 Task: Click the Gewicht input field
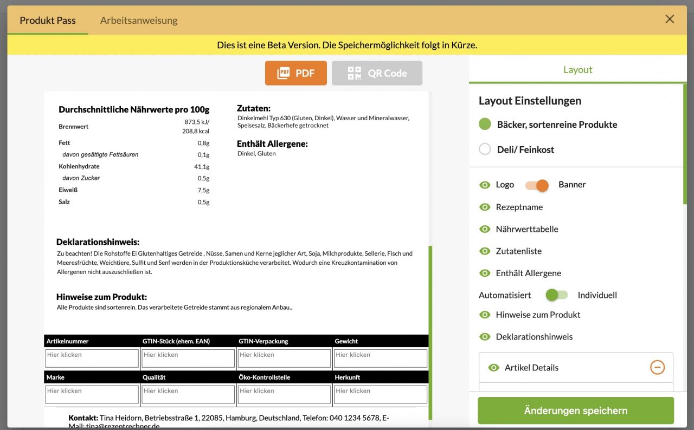380,357
